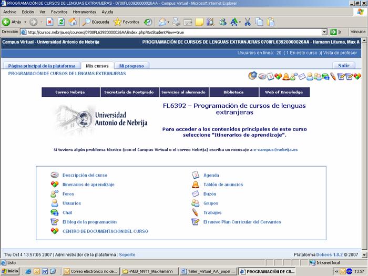Click the paste clipboard icon in toolbar
This screenshot has width=368, height=276.
click(x=271, y=22)
